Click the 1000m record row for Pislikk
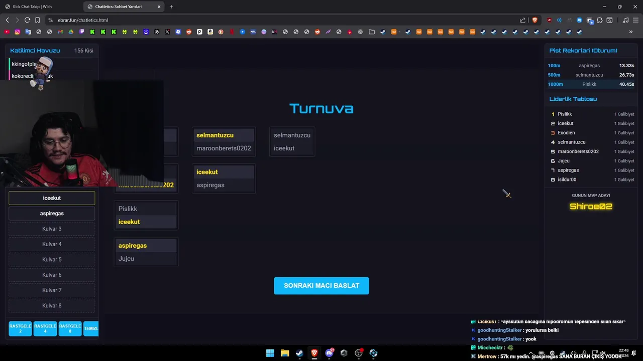643x361 pixels. click(x=591, y=84)
